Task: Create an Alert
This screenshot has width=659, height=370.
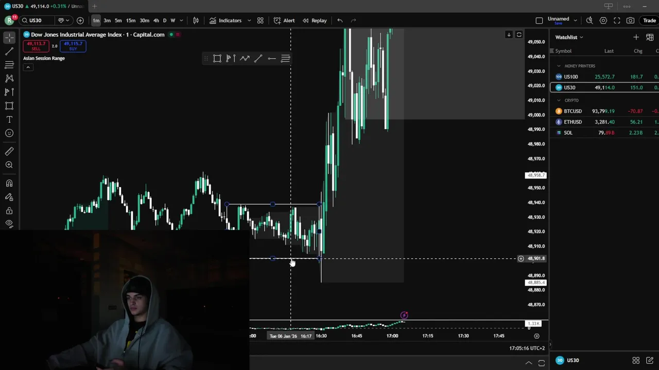Action: (284, 21)
